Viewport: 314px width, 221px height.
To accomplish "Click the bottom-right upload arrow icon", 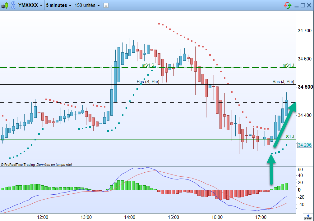I will point(308,217).
